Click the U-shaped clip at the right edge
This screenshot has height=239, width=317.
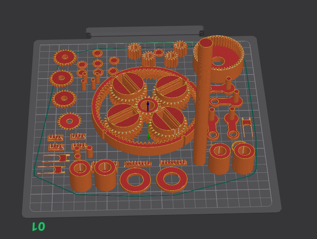pyautogui.click(x=247, y=126)
